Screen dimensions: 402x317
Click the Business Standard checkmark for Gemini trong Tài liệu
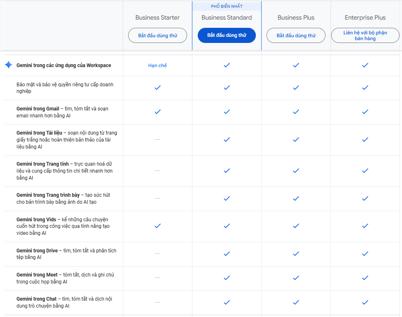tap(226, 139)
